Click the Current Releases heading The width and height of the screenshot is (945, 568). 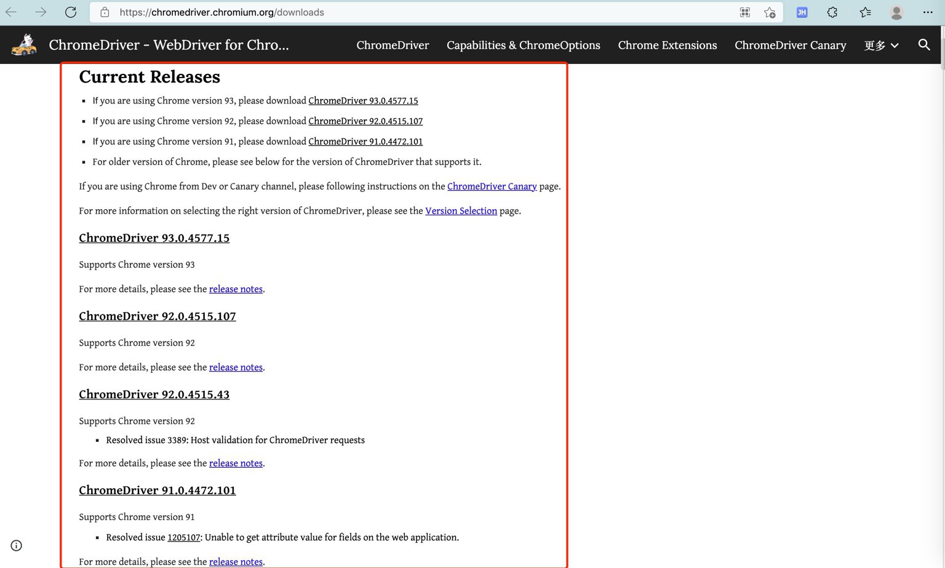coord(150,77)
